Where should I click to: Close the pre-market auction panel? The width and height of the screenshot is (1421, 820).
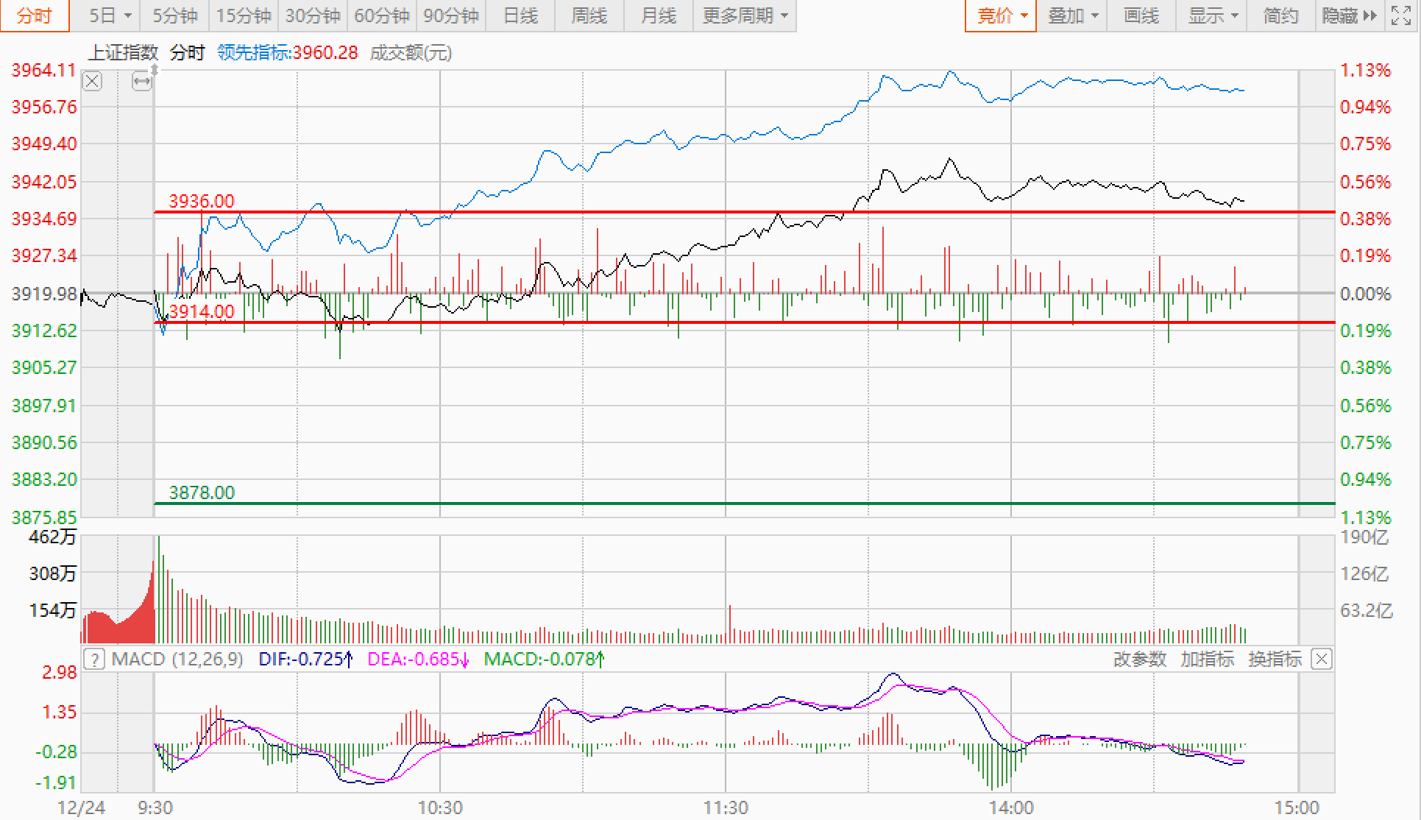pos(92,81)
